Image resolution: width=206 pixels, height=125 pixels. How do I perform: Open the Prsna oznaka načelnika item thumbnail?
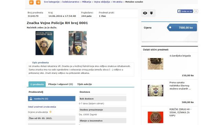156,91
